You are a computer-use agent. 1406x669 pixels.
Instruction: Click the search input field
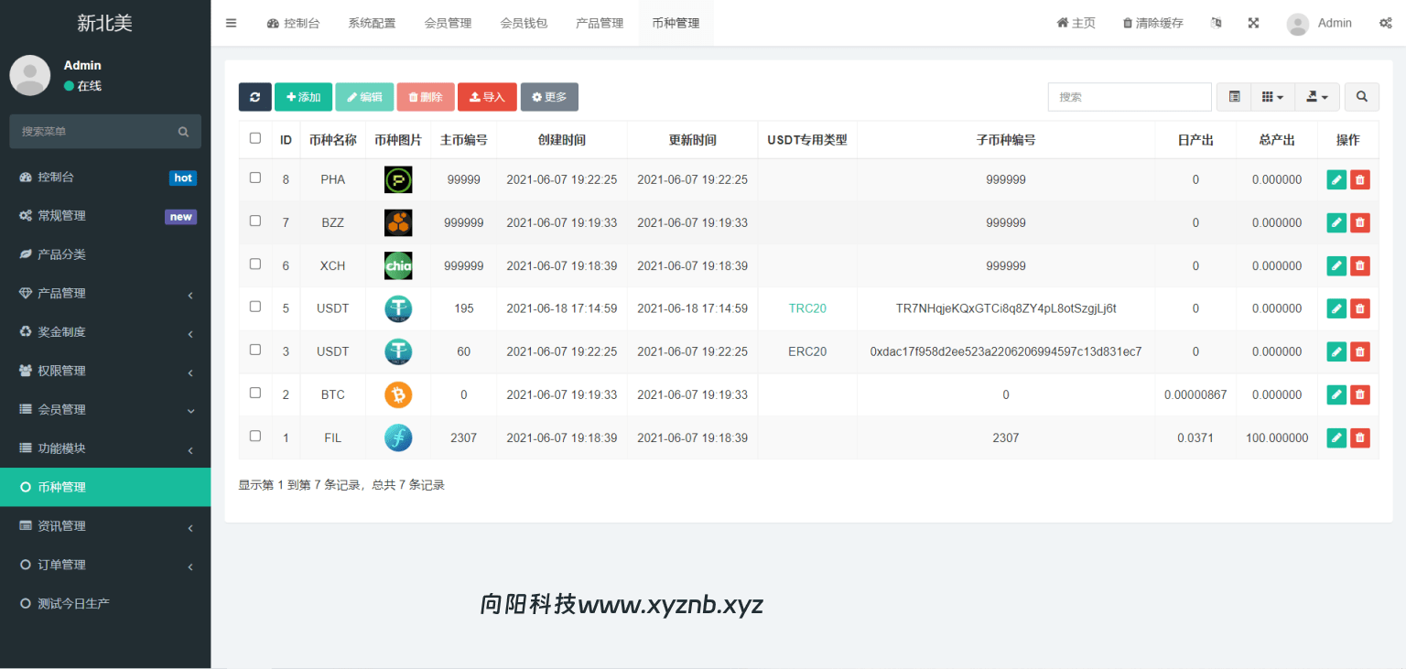1130,96
